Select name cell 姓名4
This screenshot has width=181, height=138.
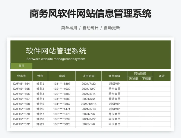pos(40,99)
